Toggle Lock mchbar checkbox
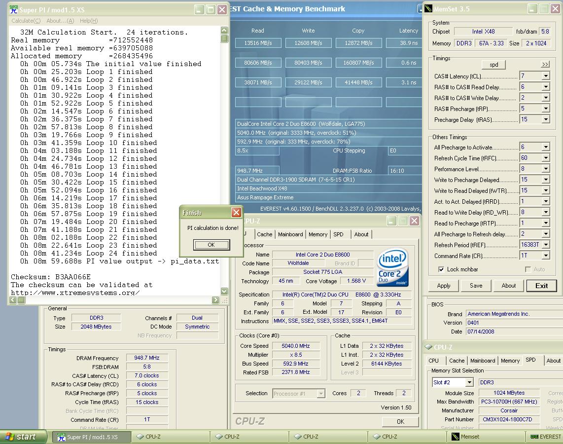Viewport: 563px width, 444px height. pyautogui.click(x=441, y=269)
